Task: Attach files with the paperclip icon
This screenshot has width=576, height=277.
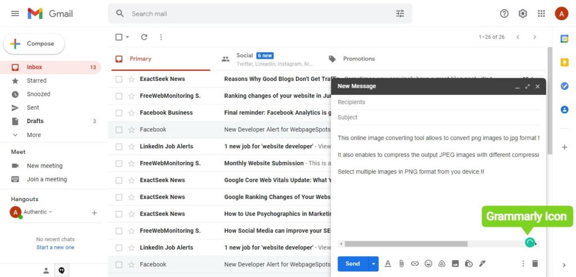Action: [x=401, y=264]
